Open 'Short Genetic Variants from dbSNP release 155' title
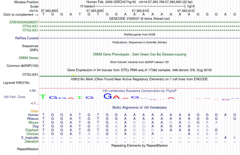Image resolution: width=240 pixels, height=155 pixels. 139,62
